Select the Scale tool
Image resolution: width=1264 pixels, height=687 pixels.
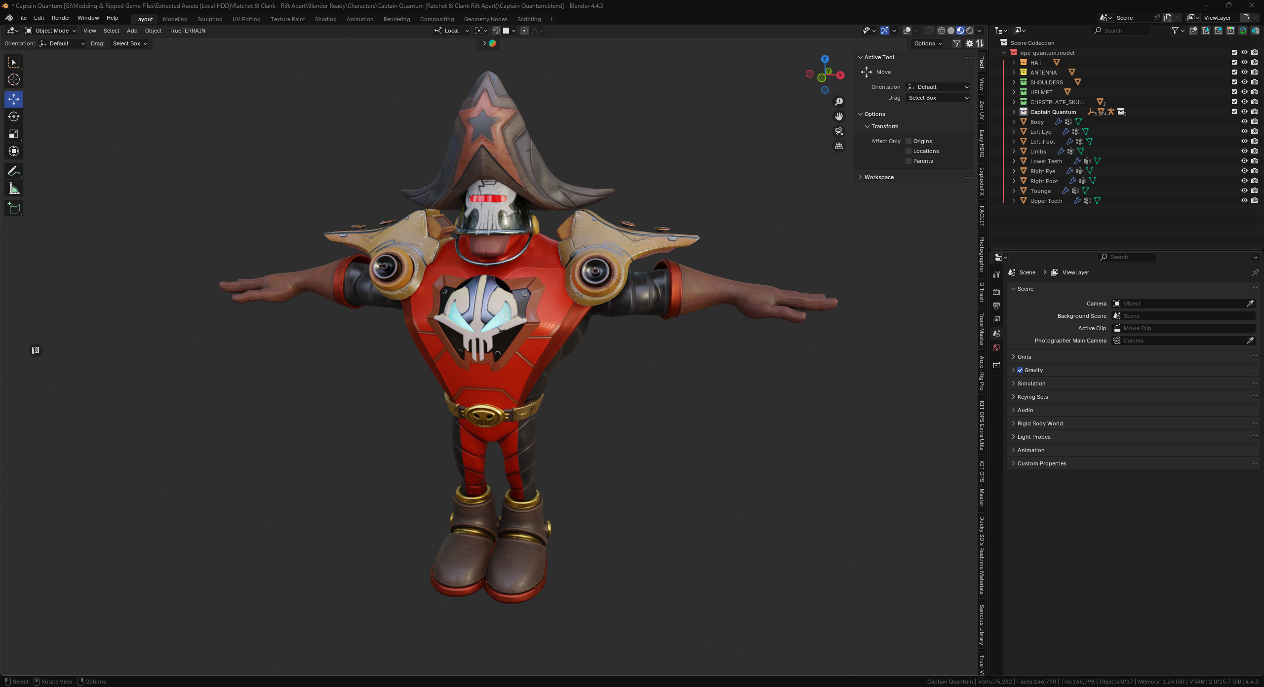(14, 134)
